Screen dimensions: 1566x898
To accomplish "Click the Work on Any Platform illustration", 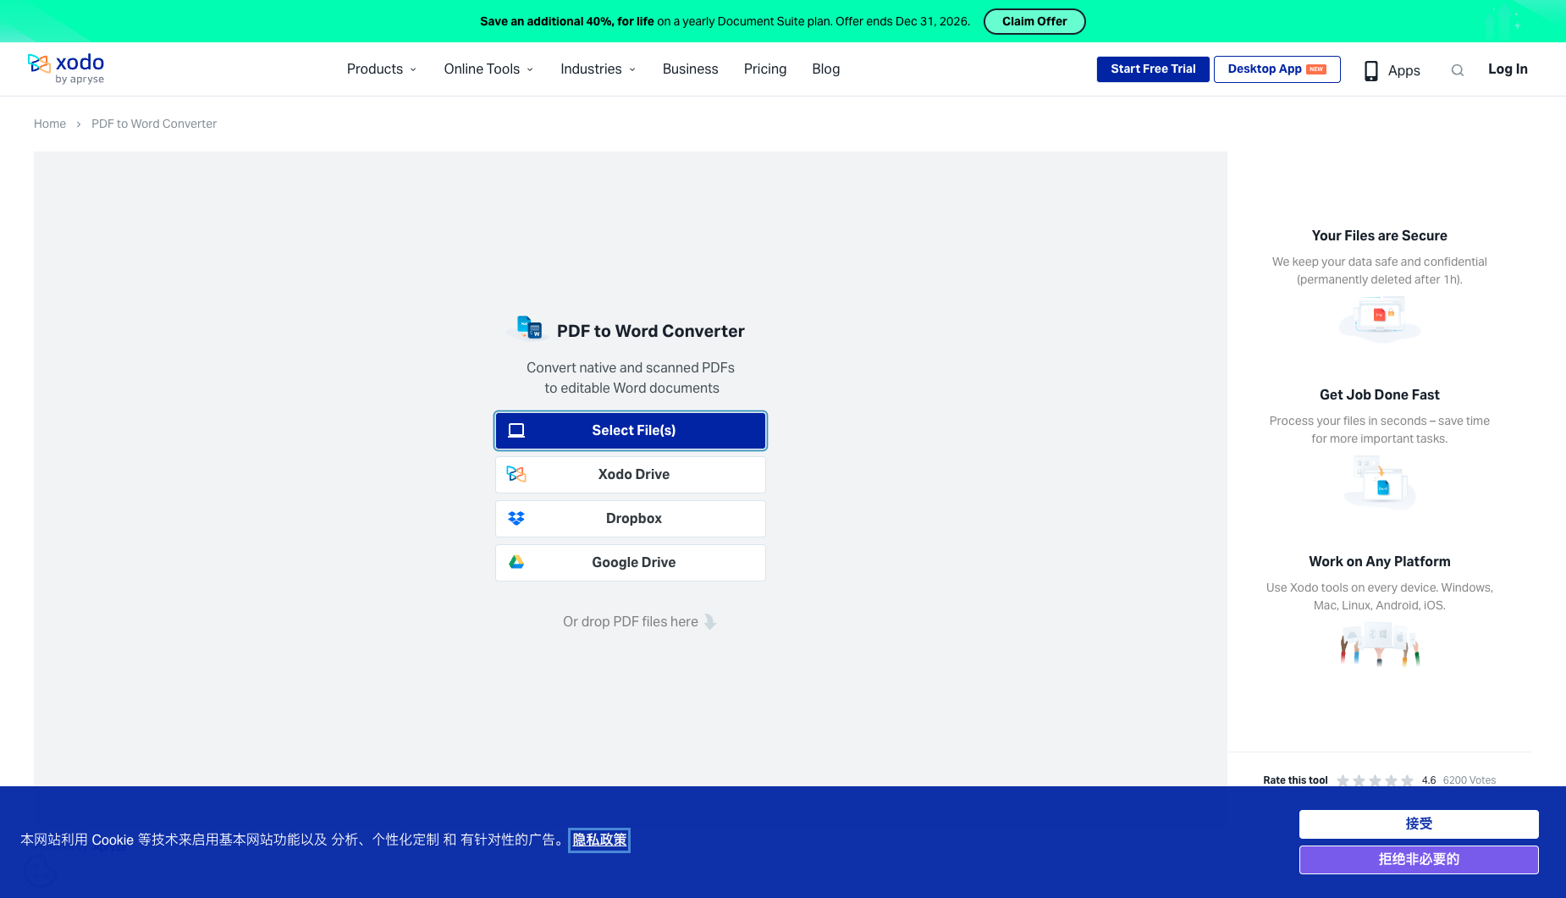I will (1380, 645).
